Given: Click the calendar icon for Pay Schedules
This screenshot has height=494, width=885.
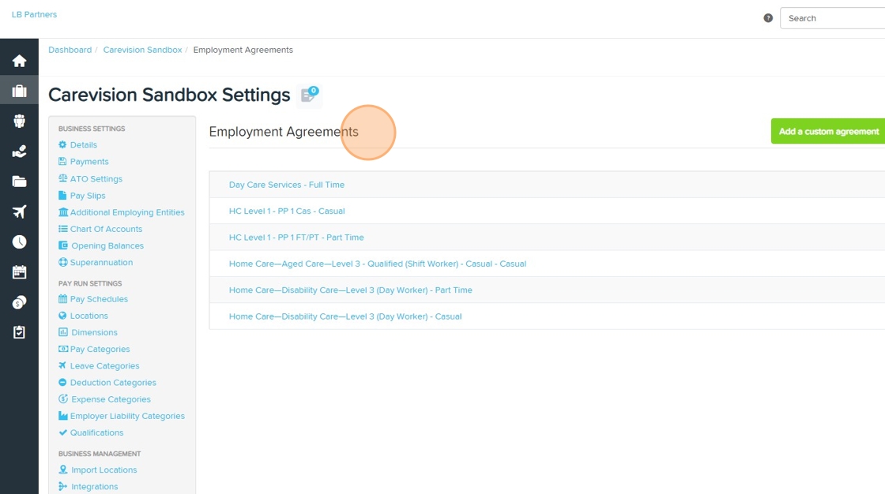Looking at the screenshot, I should click(62, 299).
